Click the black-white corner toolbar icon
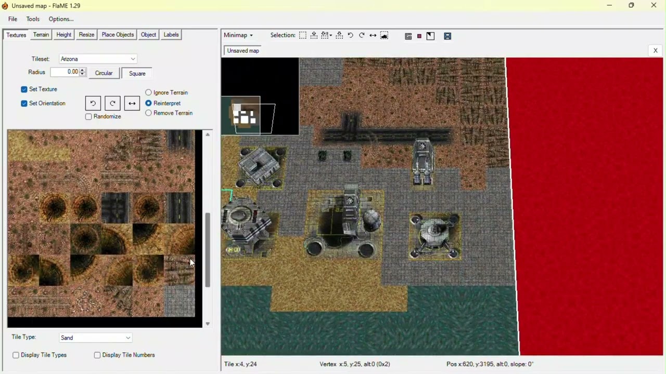Image resolution: width=666 pixels, height=374 pixels. pyautogui.click(x=430, y=36)
